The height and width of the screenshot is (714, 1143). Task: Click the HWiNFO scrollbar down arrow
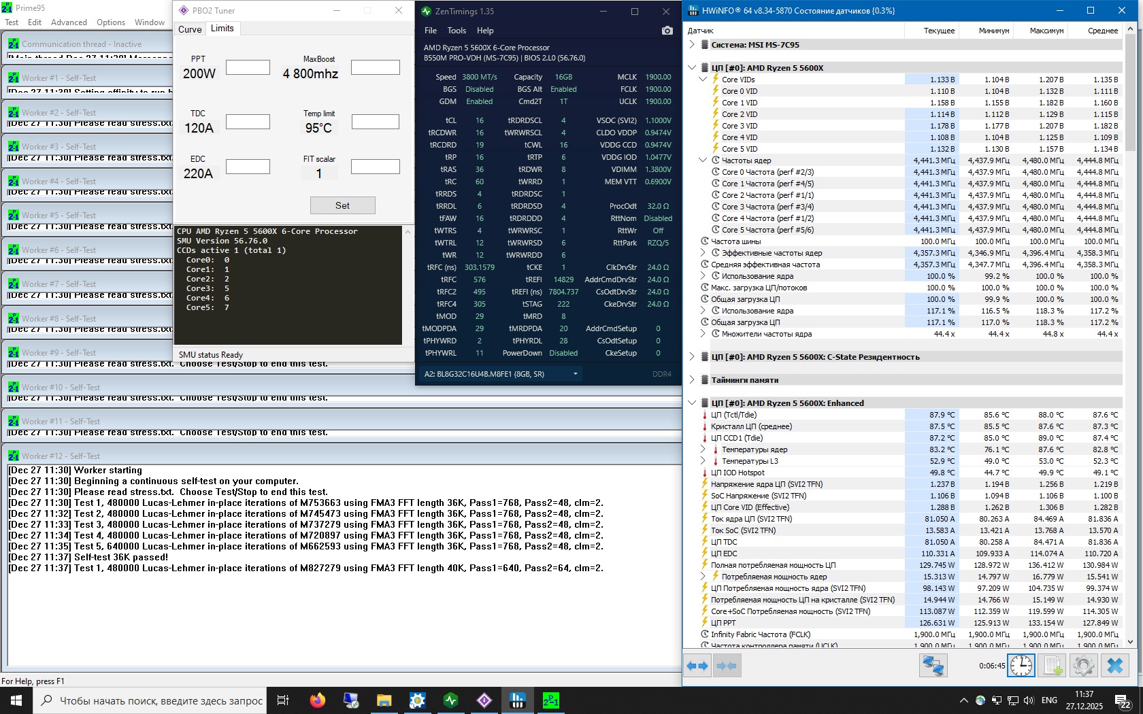coord(1130,641)
